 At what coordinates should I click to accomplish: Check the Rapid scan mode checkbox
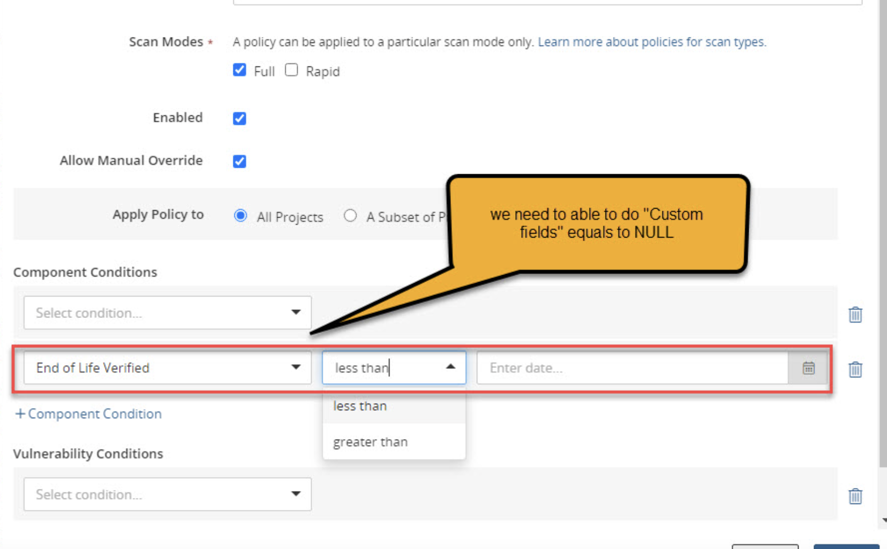pyautogui.click(x=291, y=70)
